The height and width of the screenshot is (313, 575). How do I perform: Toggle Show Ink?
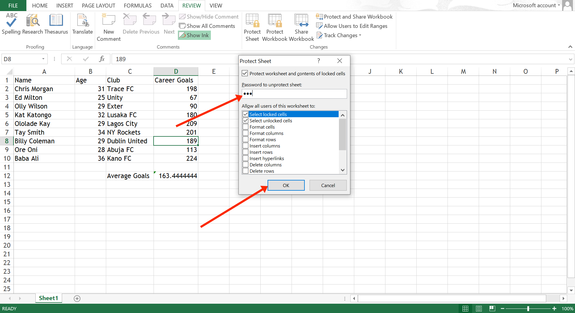(194, 35)
